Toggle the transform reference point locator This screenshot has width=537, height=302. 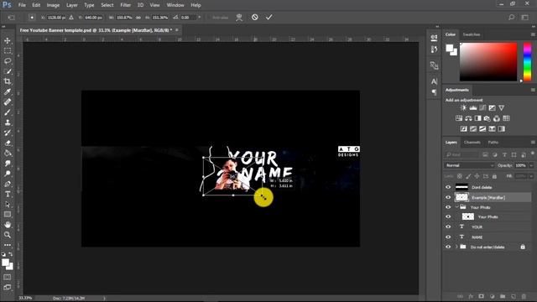(x=32, y=17)
